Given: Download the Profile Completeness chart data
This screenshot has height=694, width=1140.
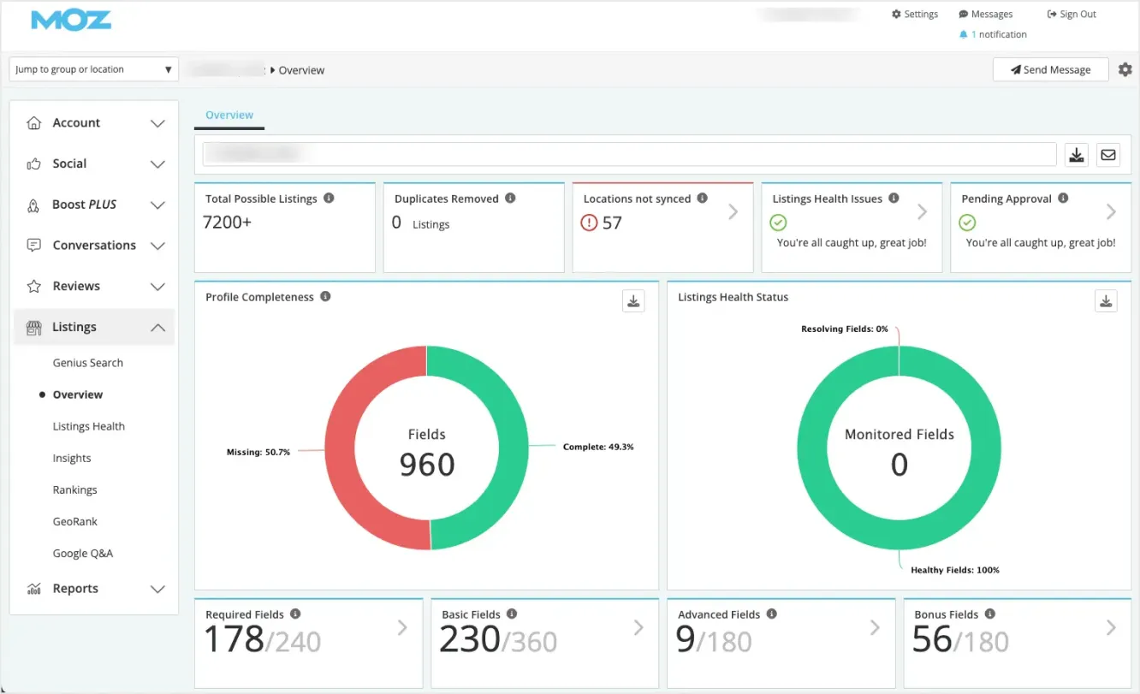Looking at the screenshot, I should point(633,300).
